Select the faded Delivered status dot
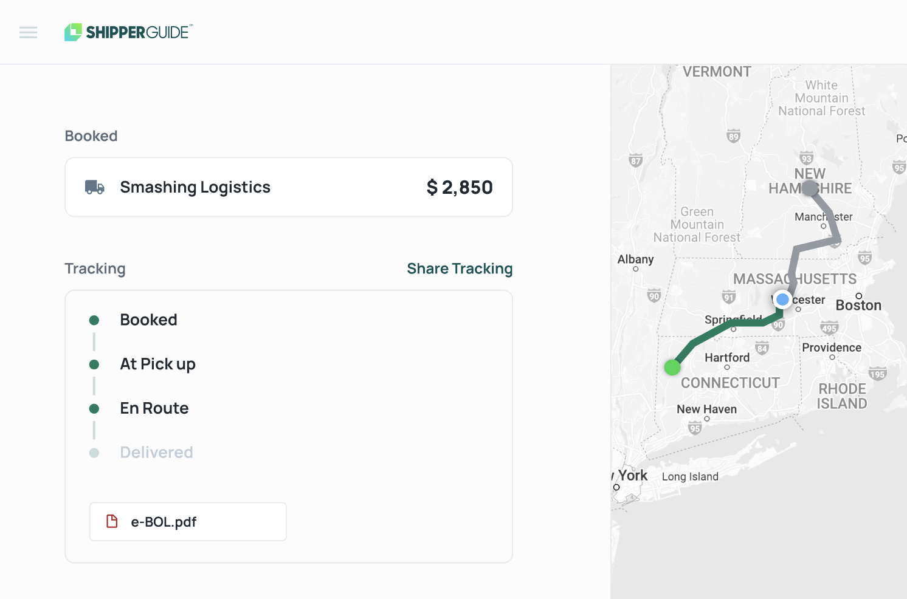This screenshot has width=907, height=599. pyautogui.click(x=94, y=453)
